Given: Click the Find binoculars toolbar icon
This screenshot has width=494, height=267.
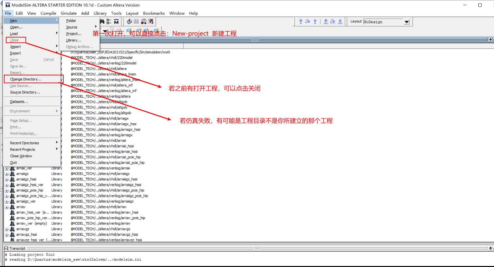Looking at the screenshot, I should 102,22.
